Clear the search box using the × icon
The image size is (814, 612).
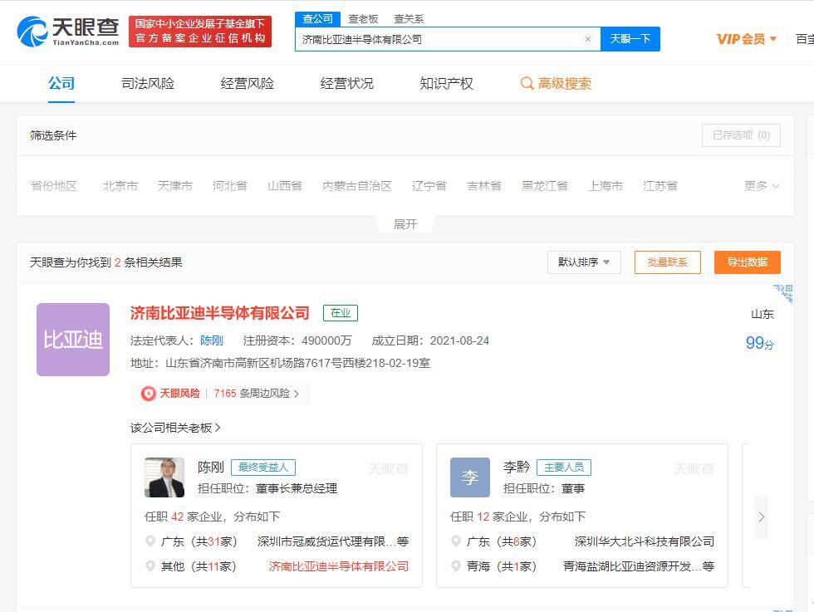pos(588,39)
